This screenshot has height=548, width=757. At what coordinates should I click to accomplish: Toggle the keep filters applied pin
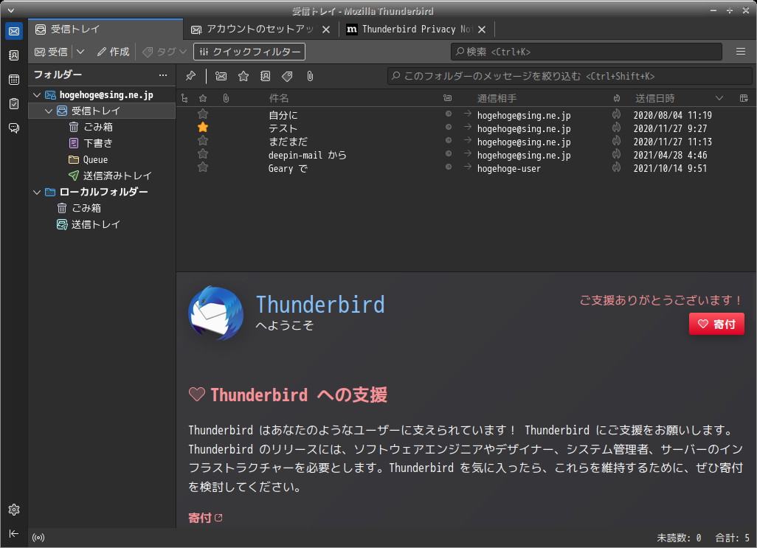click(190, 76)
